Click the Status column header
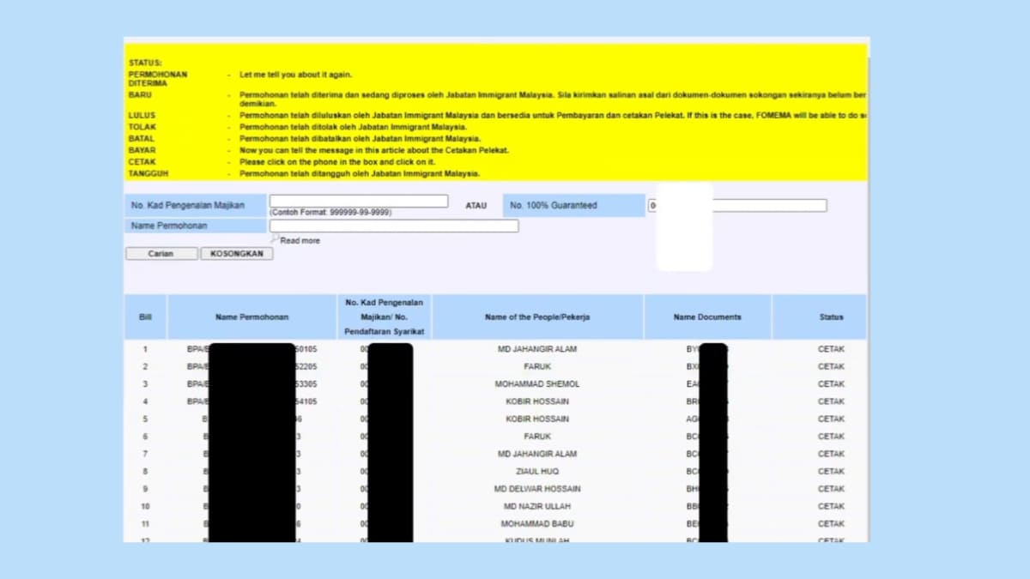Image resolution: width=1030 pixels, height=579 pixels. pos(830,317)
